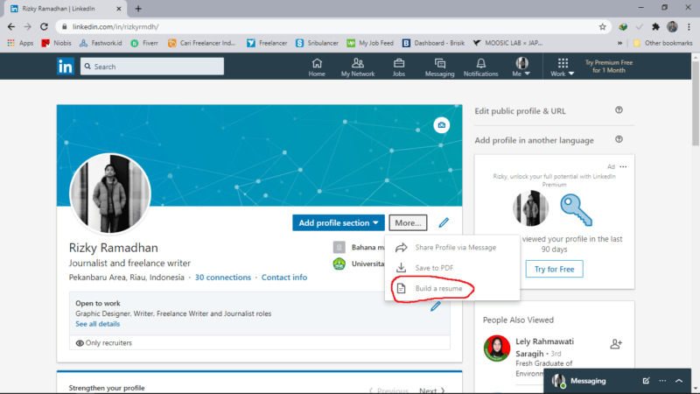This screenshot has width=700, height=394.
Task: Open Niobis bookmark
Action: coord(56,43)
